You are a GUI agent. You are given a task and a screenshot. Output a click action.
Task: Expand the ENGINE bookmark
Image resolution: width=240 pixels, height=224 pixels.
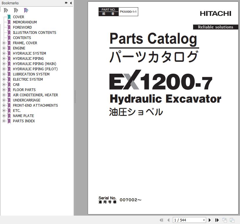click(x=4, y=48)
